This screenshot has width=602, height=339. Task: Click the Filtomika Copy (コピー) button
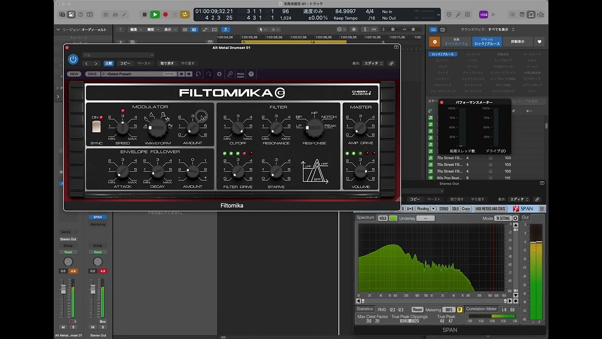[125, 64]
